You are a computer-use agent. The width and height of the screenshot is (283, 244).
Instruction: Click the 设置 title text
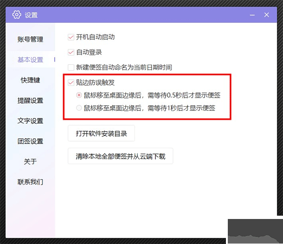pyautogui.click(x=31, y=15)
